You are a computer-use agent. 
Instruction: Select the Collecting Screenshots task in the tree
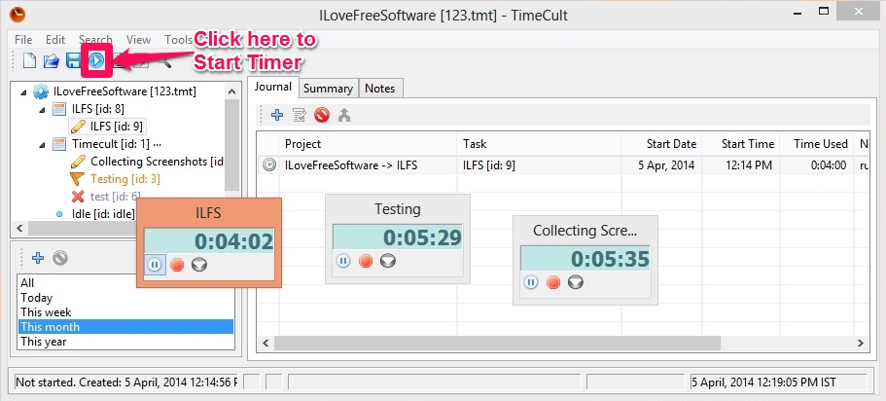tap(158, 162)
